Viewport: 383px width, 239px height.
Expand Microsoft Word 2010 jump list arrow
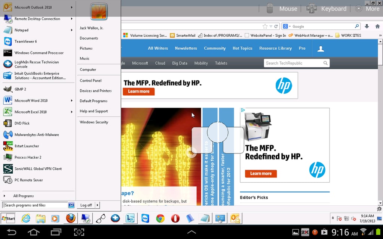tap(71, 100)
